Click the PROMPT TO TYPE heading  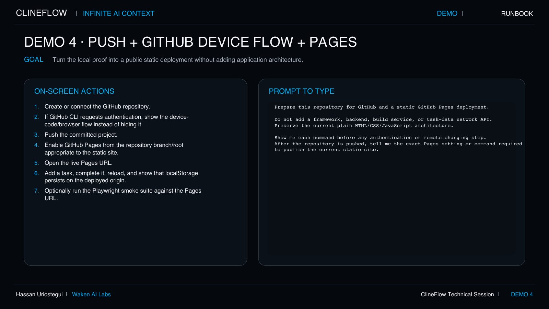(301, 91)
